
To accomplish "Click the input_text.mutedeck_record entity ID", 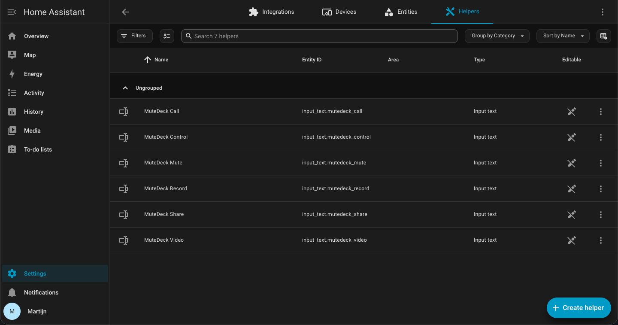I will tap(336, 188).
